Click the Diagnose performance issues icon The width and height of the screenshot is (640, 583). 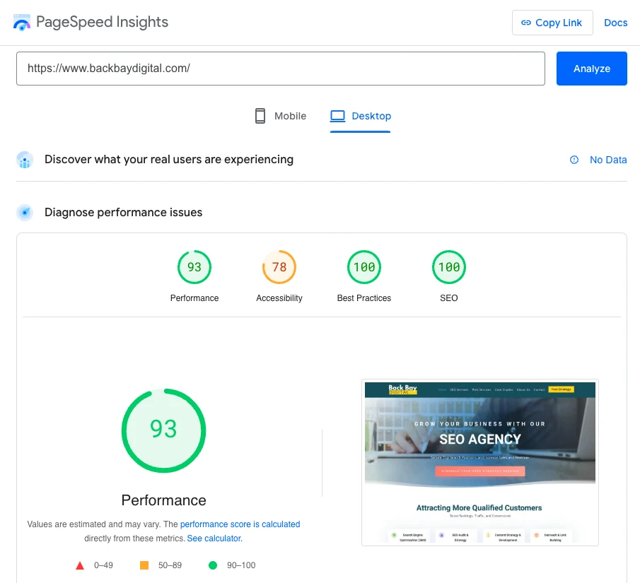coord(25,213)
